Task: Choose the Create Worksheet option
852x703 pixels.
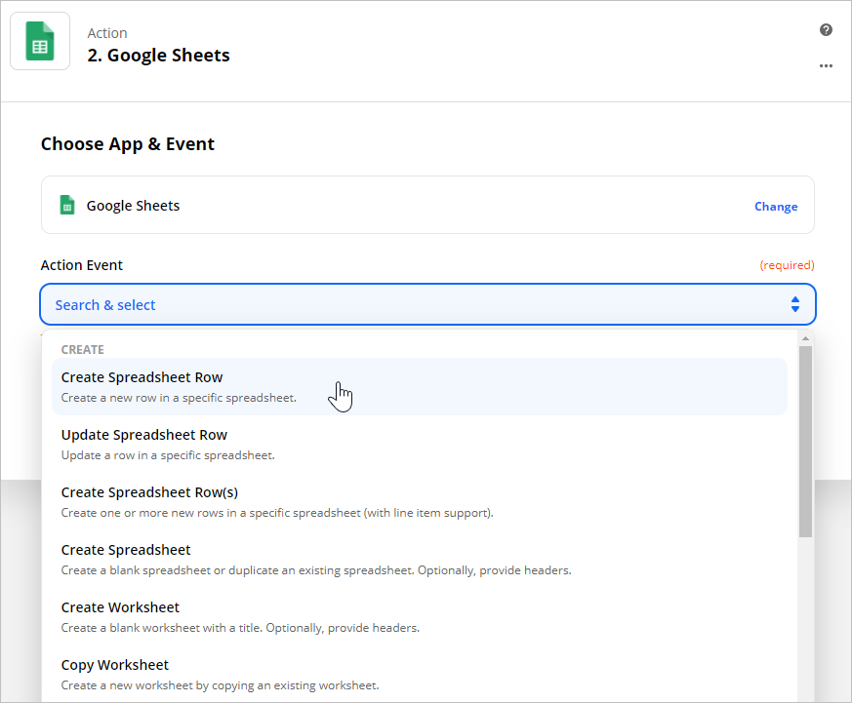Action: [x=420, y=616]
